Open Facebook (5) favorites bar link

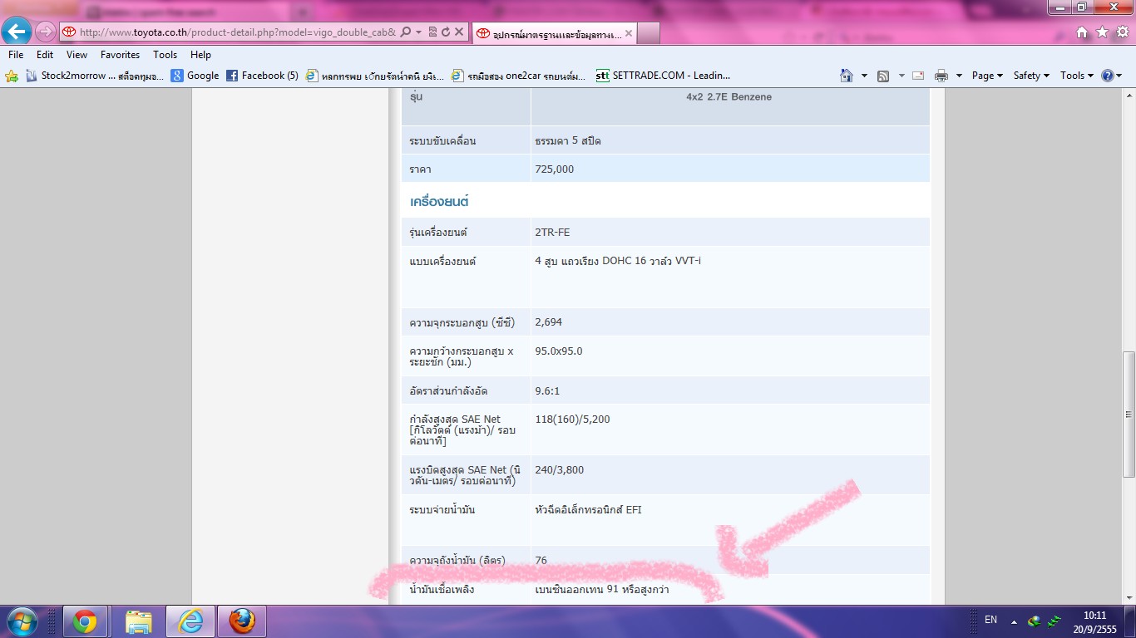tap(262, 76)
